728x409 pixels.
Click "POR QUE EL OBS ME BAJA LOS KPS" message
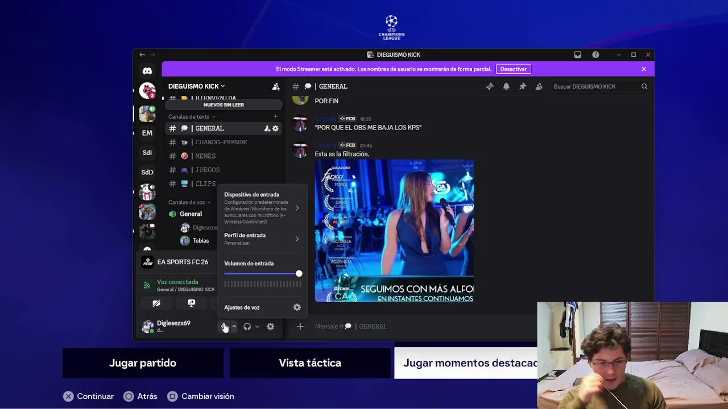click(368, 128)
